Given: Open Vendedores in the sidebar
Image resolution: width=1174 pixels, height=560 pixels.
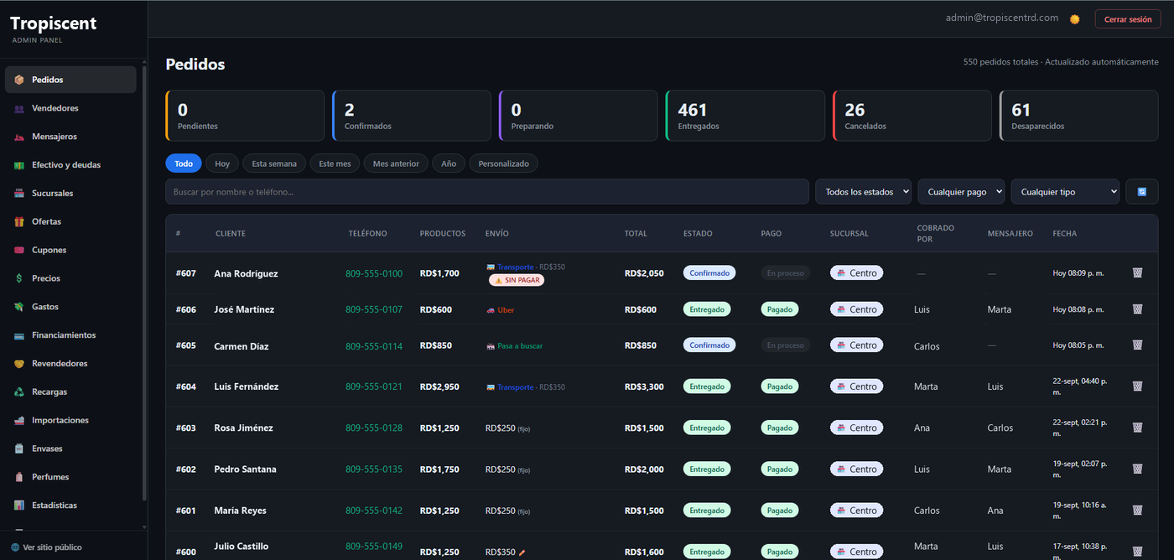Looking at the screenshot, I should click(70, 108).
